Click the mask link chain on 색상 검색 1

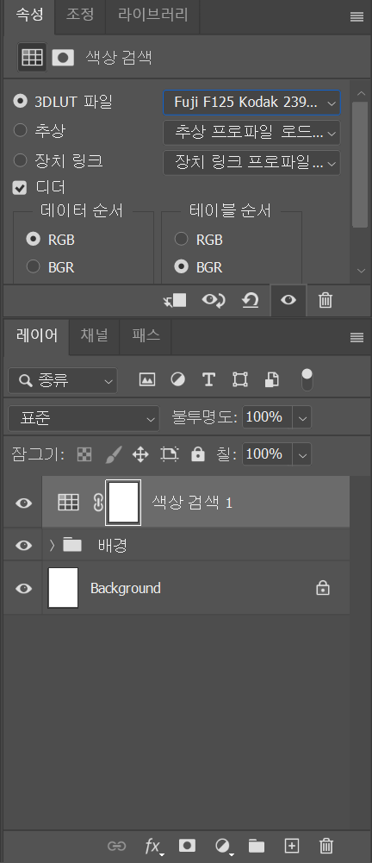click(98, 503)
